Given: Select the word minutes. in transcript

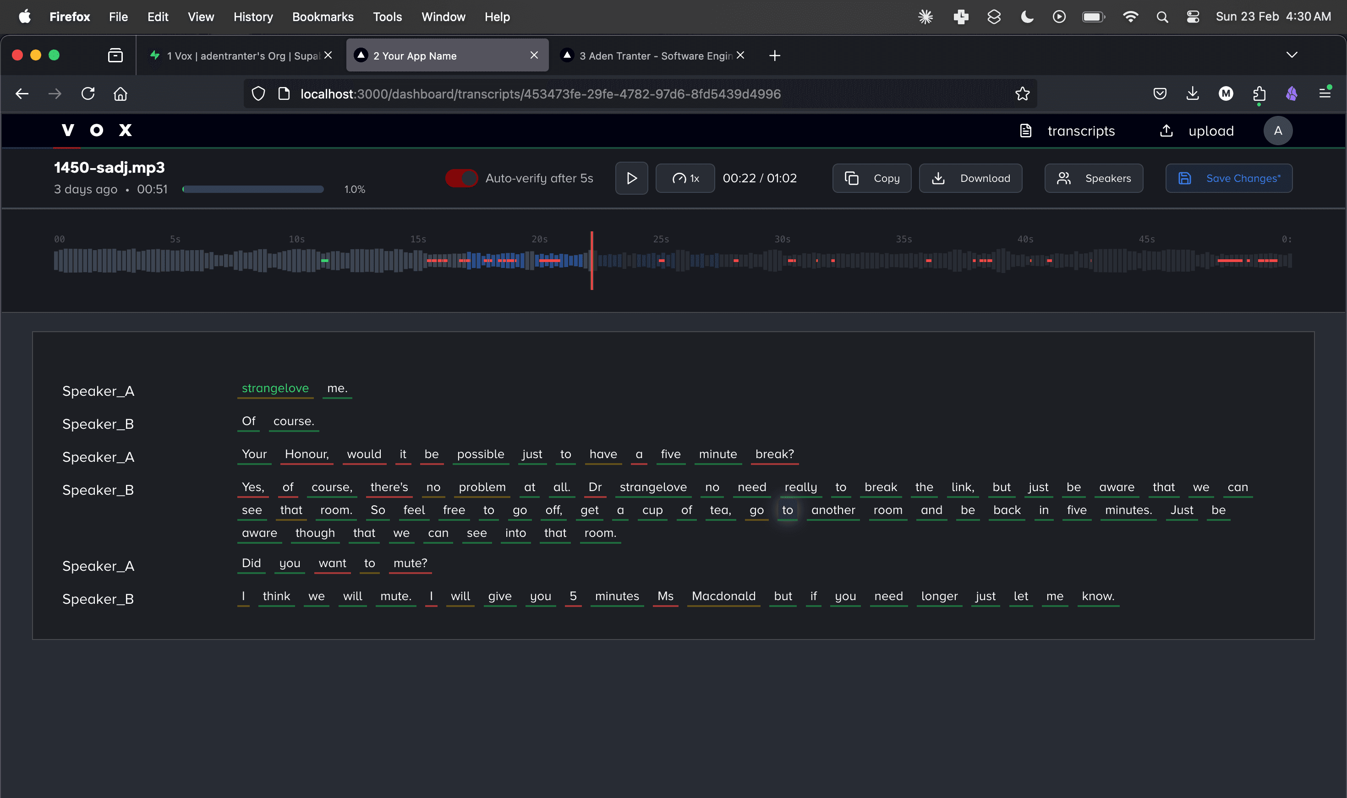Looking at the screenshot, I should click(x=1128, y=510).
